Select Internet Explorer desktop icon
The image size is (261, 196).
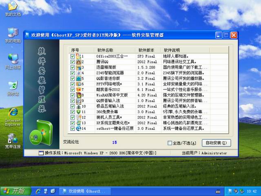(13, 117)
